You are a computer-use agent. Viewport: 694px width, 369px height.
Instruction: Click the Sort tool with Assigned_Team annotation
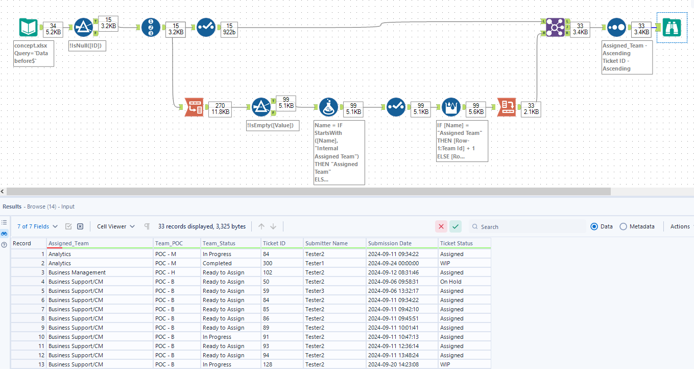[x=616, y=27]
